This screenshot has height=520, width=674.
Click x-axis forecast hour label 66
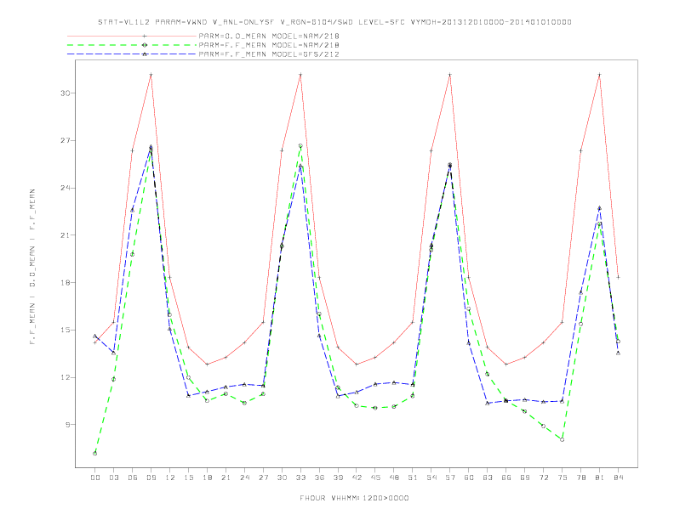506,478
